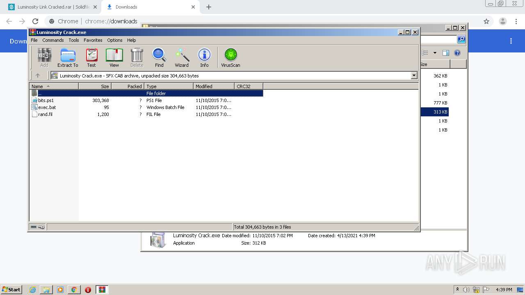This screenshot has height=295, width=525.
Task: Click the Test archive icon
Action: [x=91, y=57]
